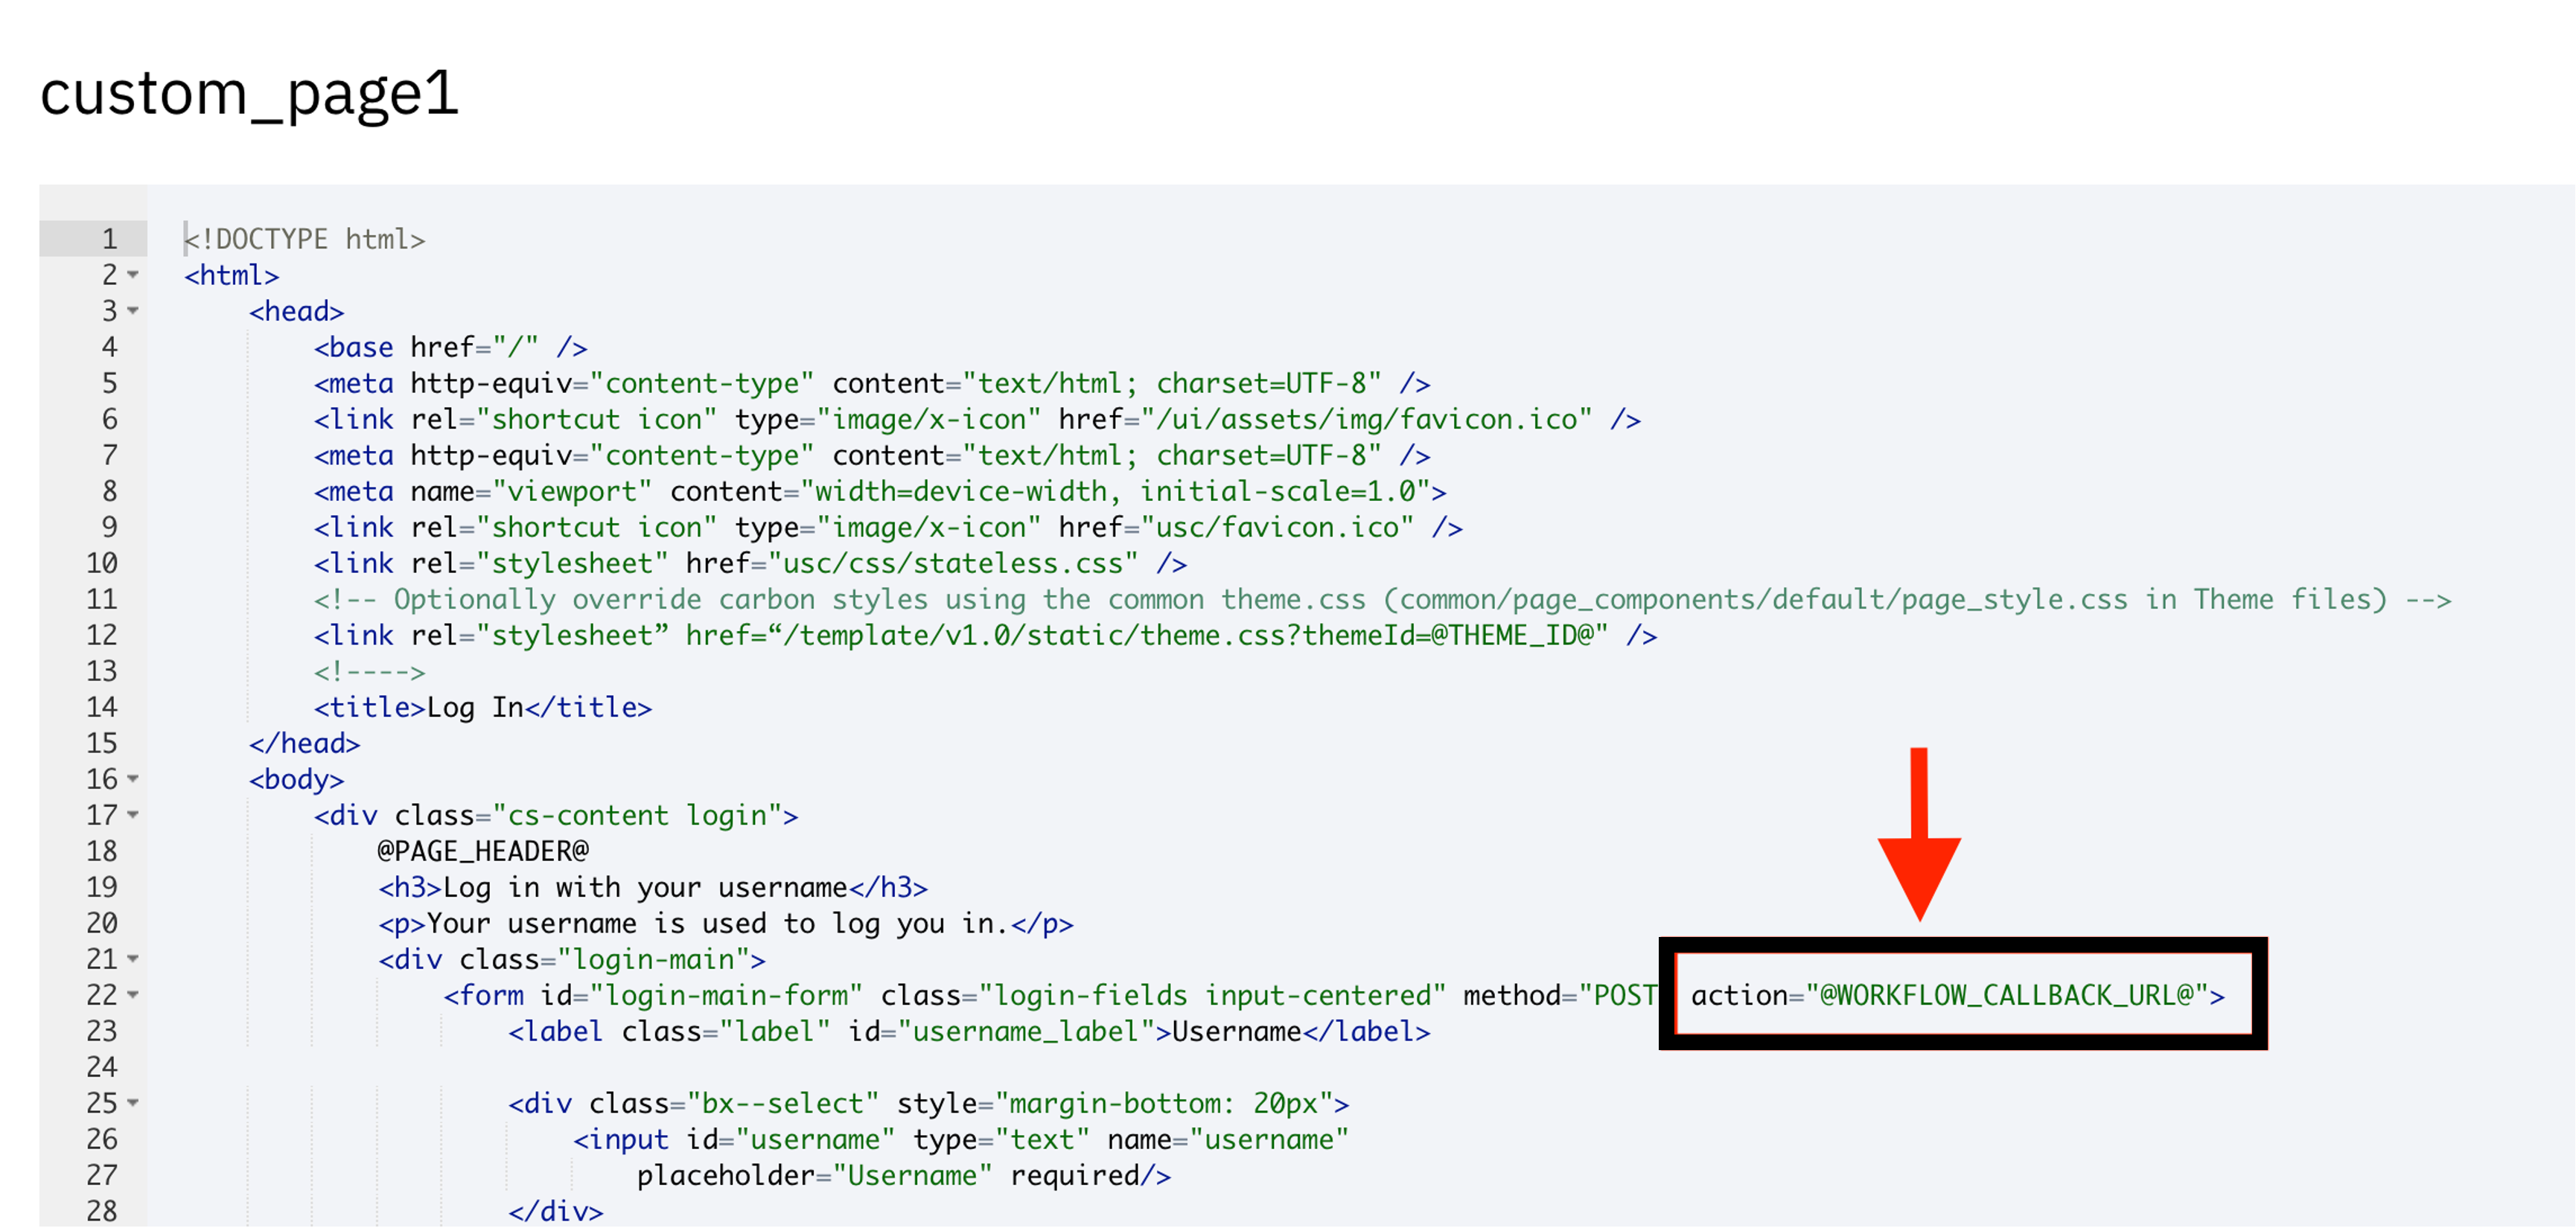Collapse the head section fold arrow
Viewport: 2576px width, 1228px height.
point(133,311)
